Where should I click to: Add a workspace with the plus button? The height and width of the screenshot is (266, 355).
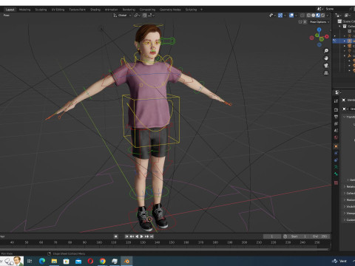201,10
